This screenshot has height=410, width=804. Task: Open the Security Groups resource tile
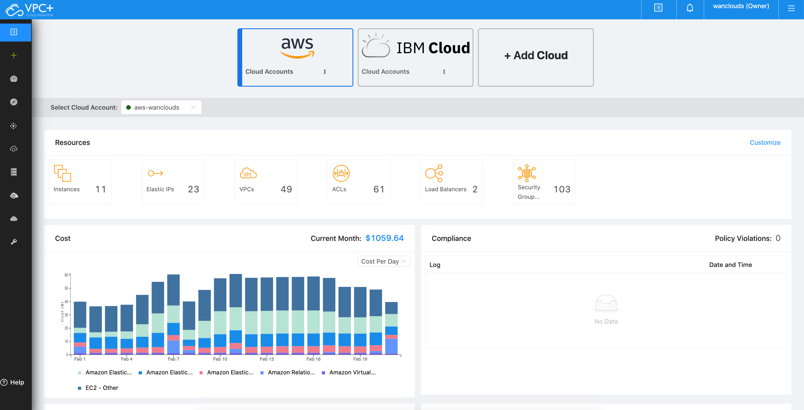pos(544,182)
